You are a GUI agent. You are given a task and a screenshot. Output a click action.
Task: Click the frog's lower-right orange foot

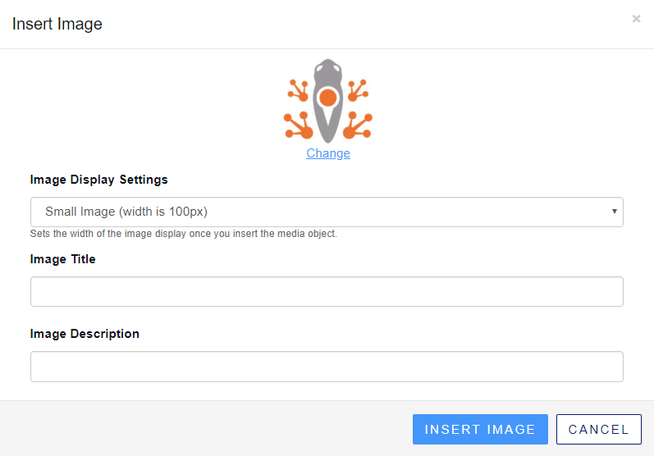tap(357, 125)
